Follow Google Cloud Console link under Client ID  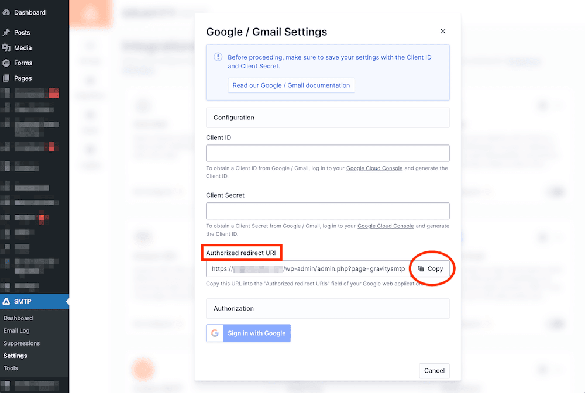pos(374,168)
